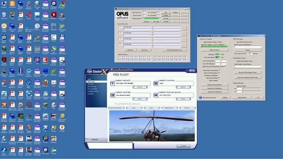This screenshot has width=283, height=159.
Task: Click Weather Download Options button
Action: point(214,85)
